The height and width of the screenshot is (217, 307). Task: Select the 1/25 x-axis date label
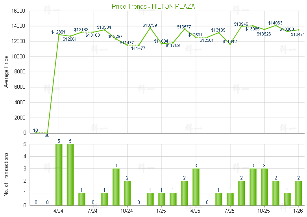[x=161, y=211]
